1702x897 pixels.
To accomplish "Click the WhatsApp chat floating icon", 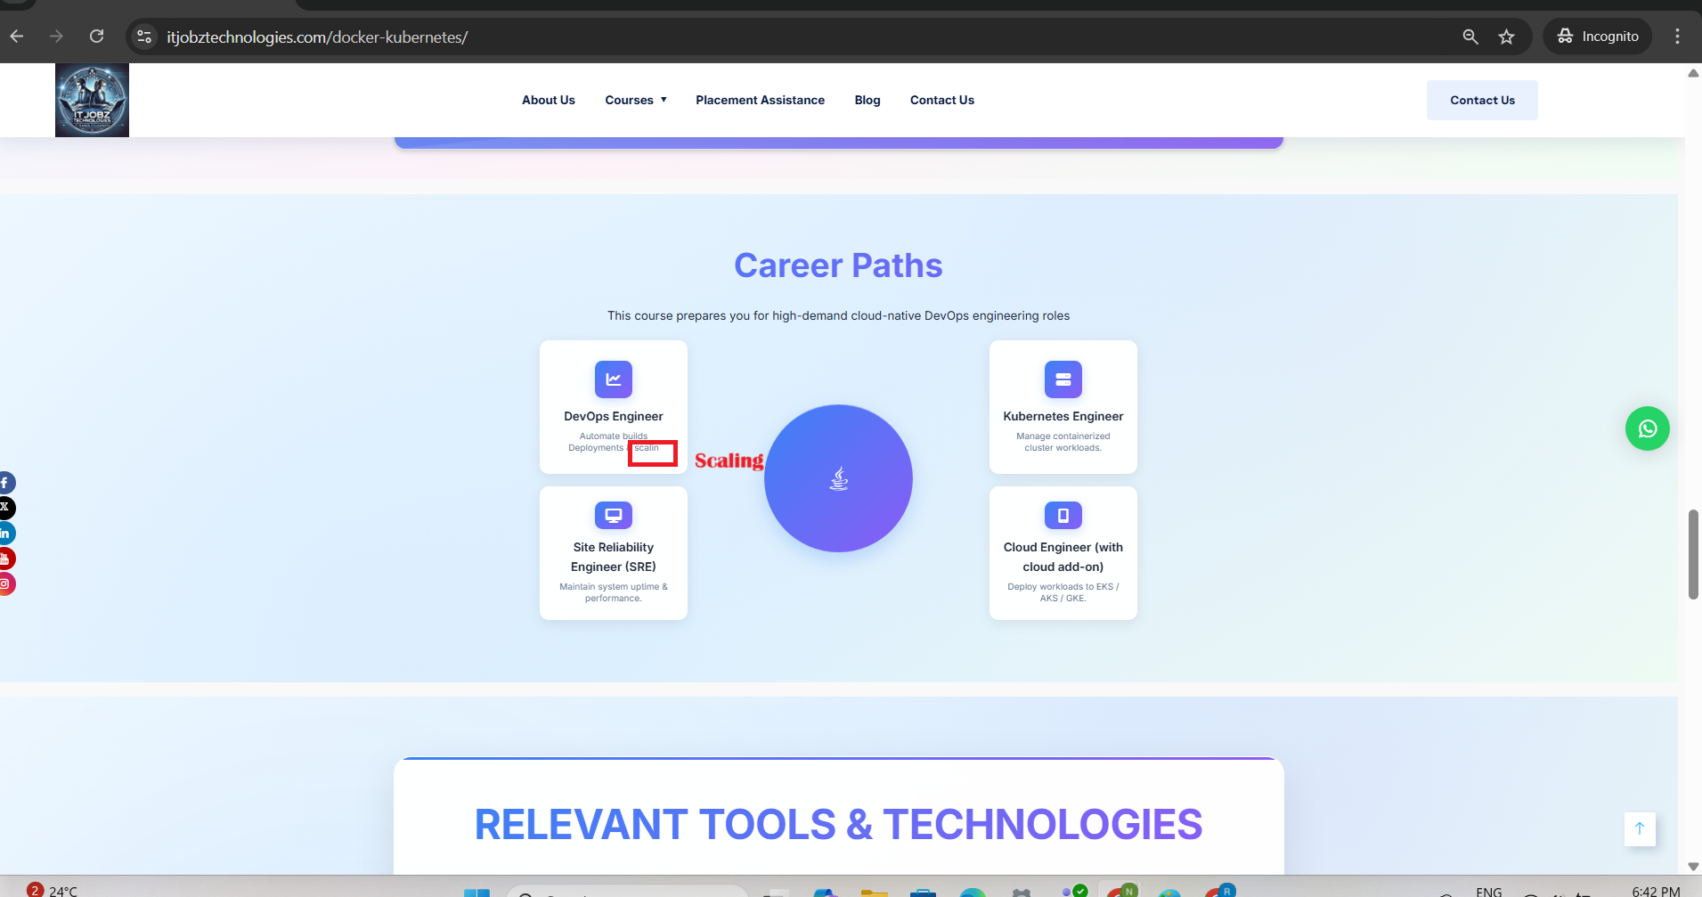I will [1647, 428].
